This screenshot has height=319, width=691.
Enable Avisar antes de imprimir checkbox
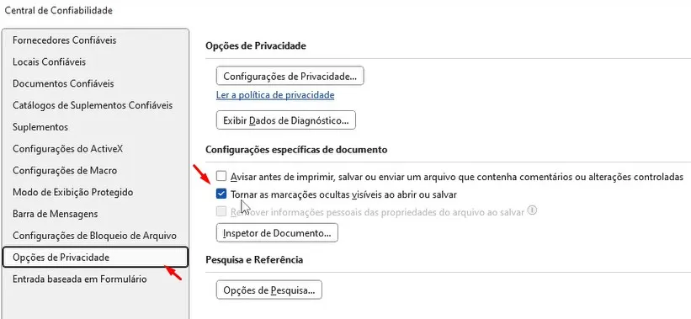coord(221,177)
